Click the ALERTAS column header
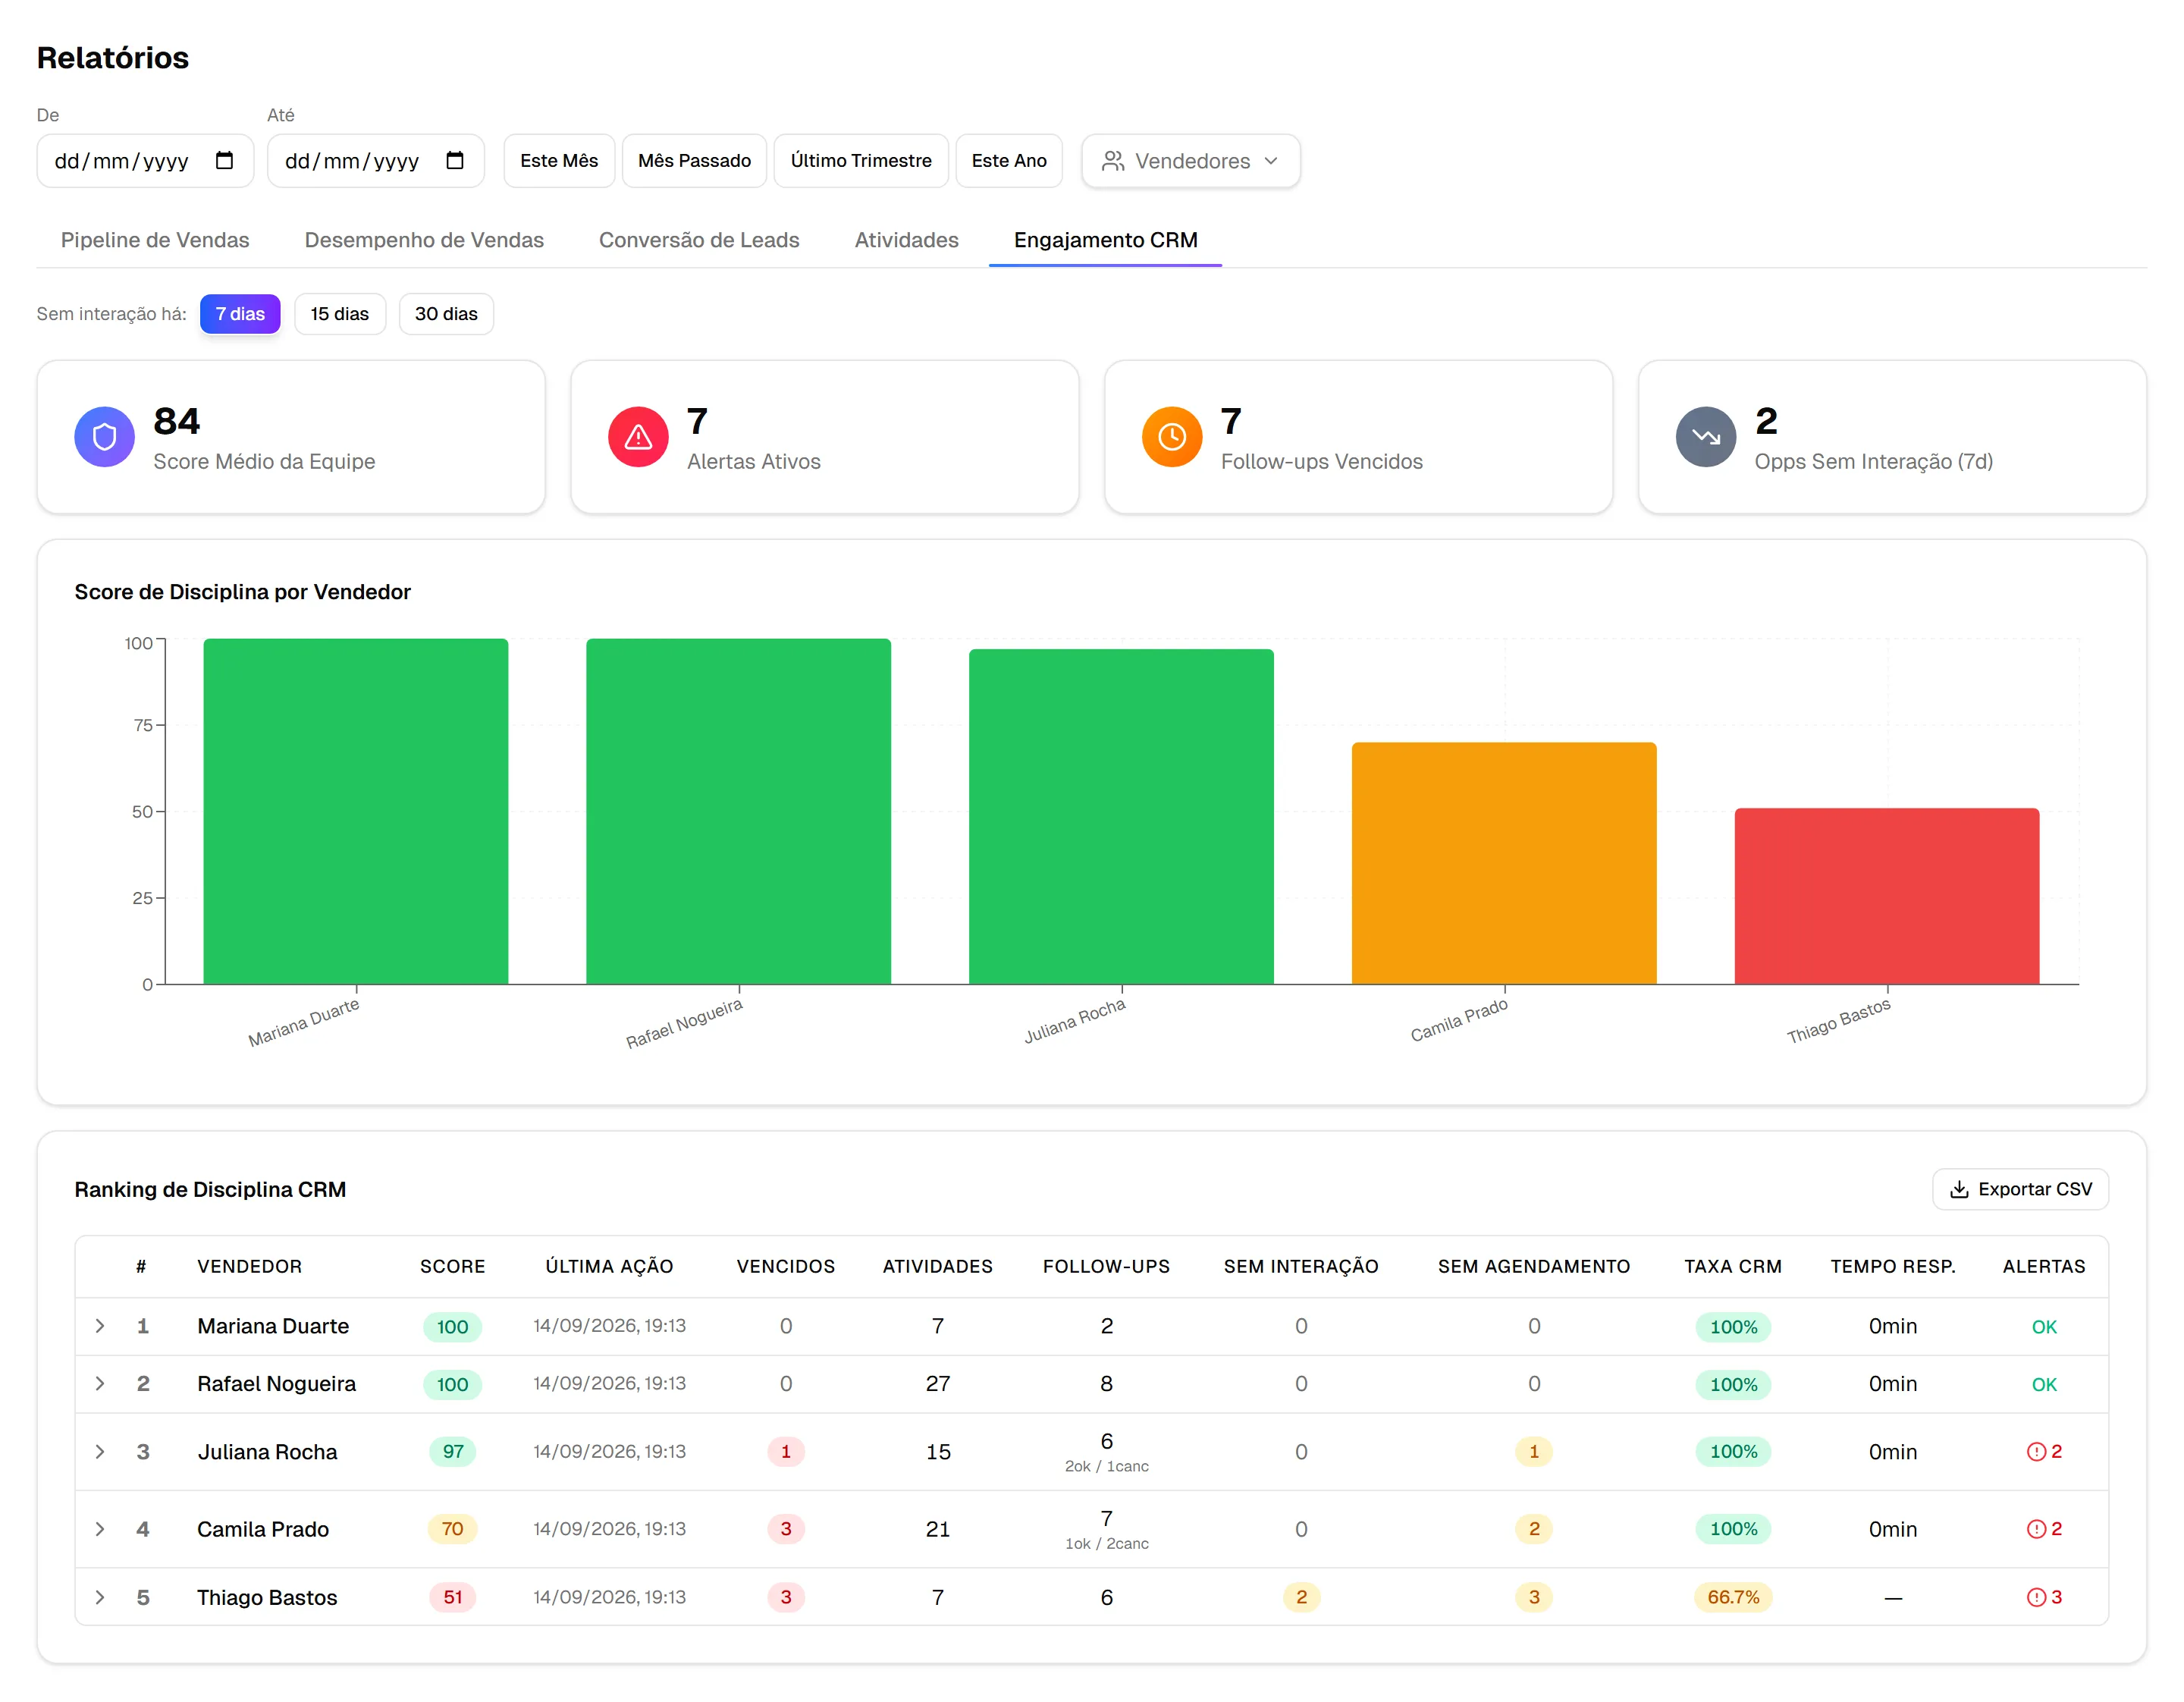 pos(2044,1267)
